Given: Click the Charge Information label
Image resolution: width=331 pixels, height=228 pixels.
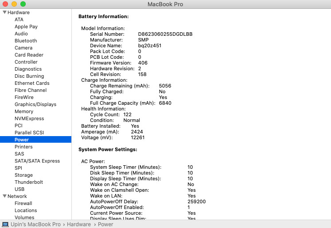Looking at the screenshot, I should [104, 80].
